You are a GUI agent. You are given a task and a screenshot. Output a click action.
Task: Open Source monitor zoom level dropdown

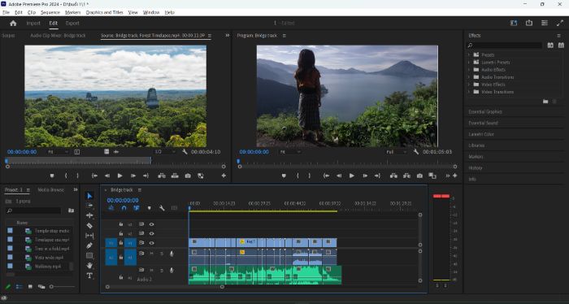[x=58, y=152]
